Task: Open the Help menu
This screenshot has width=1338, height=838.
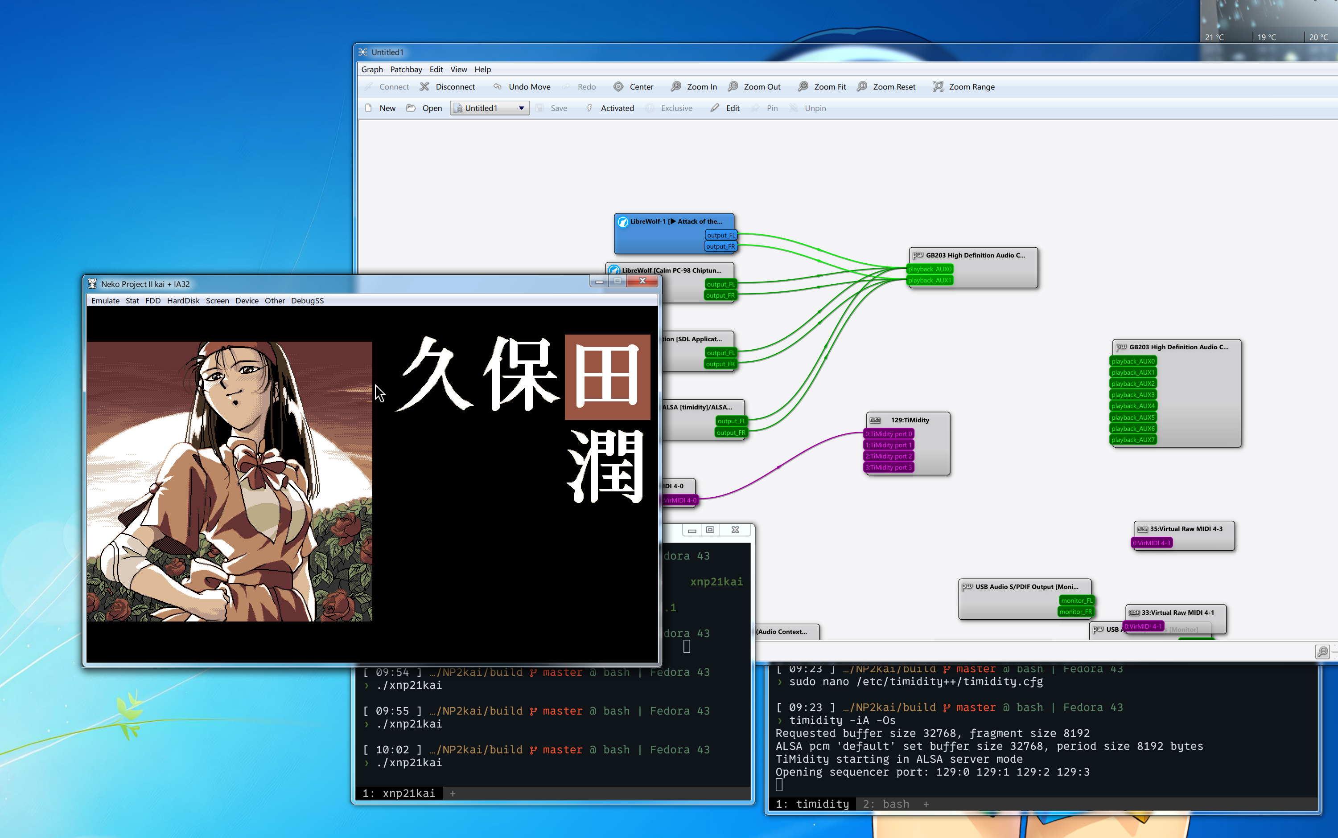Action: click(482, 69)
